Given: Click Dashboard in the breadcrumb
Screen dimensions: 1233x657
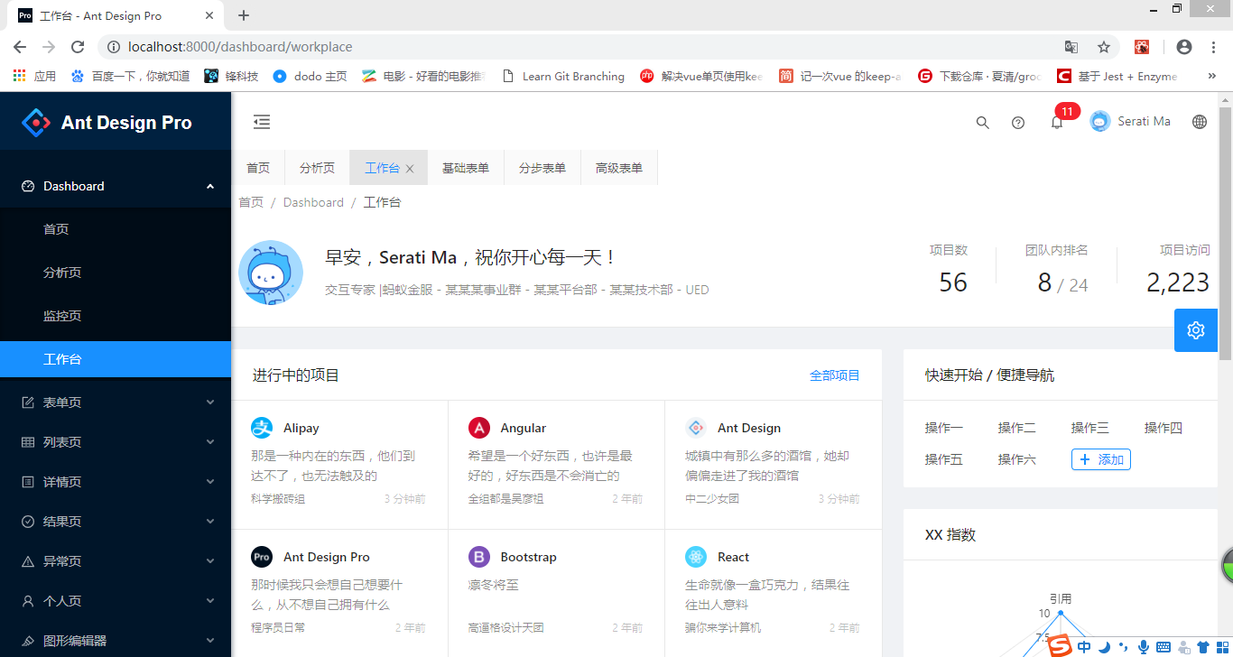Looking at the screenshot, I should coord(313,202).
